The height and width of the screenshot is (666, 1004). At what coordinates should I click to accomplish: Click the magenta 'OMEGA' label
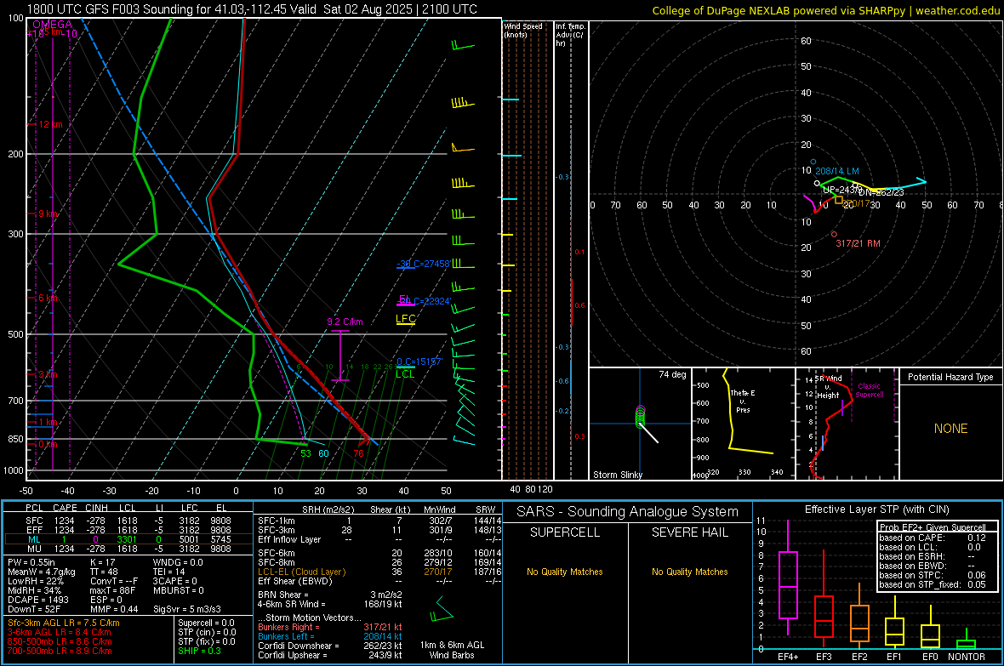53,25
